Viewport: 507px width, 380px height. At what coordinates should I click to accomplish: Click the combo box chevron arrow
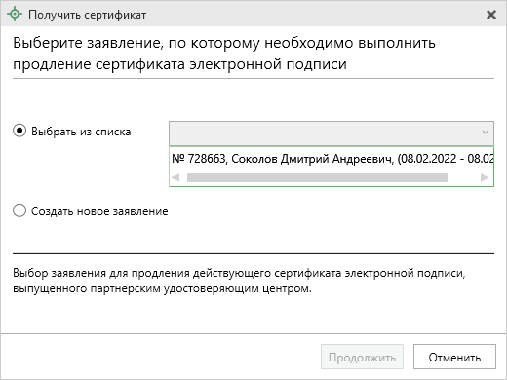pyautogui.click(x=485, y=133)
